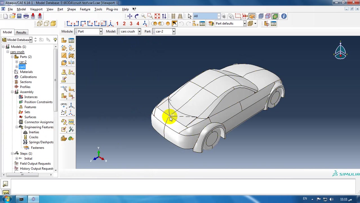Expand the car-2 part tree node
This screenshot has height=203, width=360.
(x=17, y=62)
